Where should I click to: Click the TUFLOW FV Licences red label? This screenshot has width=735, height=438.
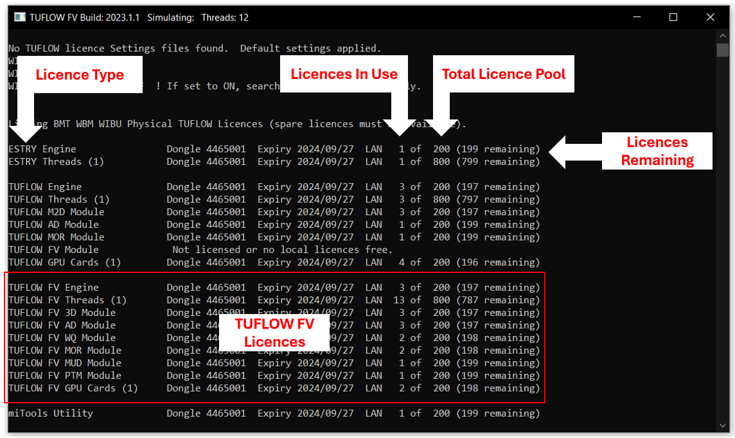click(274, 333)
